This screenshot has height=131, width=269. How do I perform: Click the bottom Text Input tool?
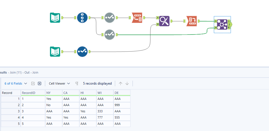click(x=55, y=52)
